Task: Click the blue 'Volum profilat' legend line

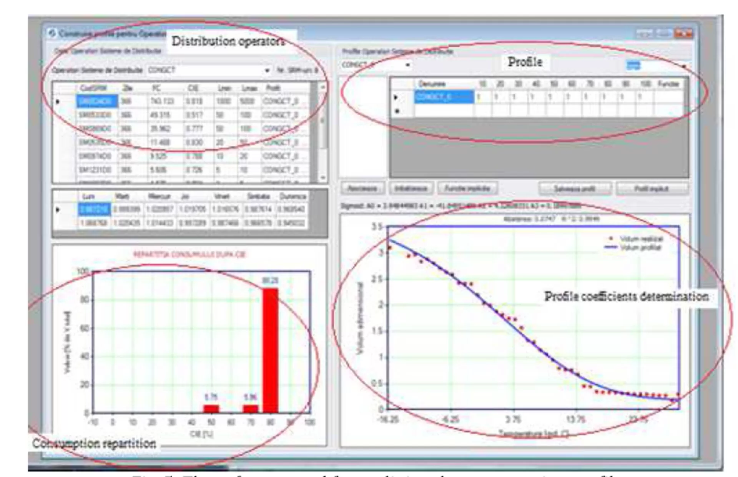Action: click(611, 247)
